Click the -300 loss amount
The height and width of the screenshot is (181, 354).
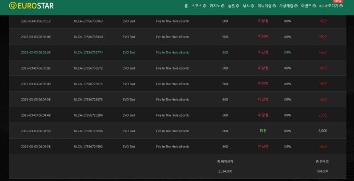tap(323, 115)
